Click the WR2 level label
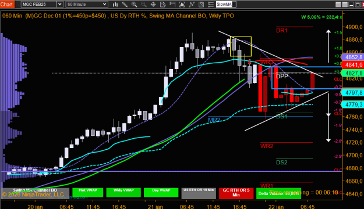Image resolution: width=364 pixels, height=209 pixels. point(267,146)
